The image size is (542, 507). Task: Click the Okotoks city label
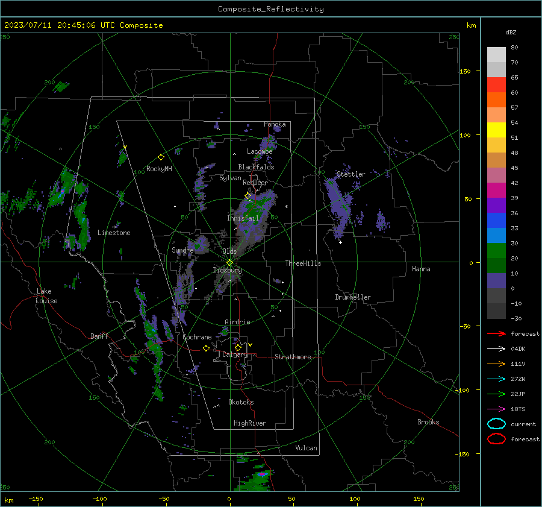(241, 402)
